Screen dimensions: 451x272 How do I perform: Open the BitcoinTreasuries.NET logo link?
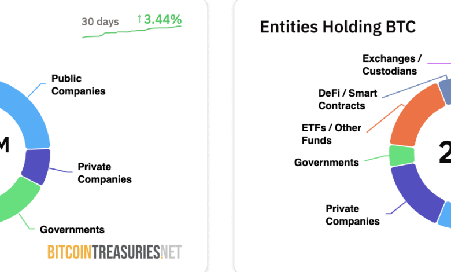pyautogui.click(x=114, y=252)
